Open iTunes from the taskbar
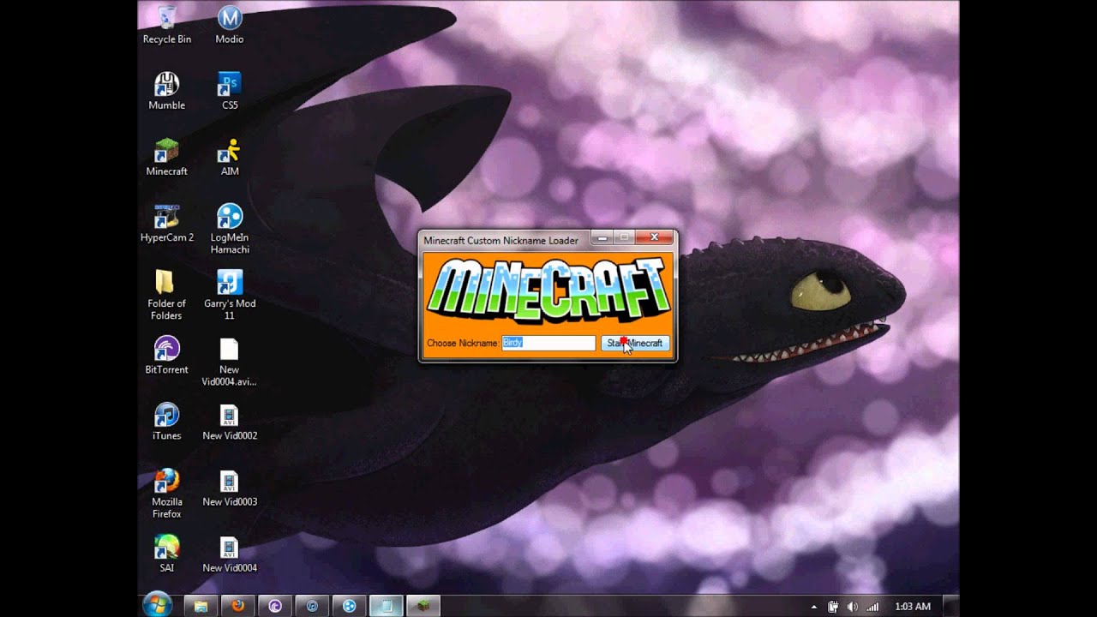The height and width of the screenshot is (617, 1097). click(x=312, y=606)
